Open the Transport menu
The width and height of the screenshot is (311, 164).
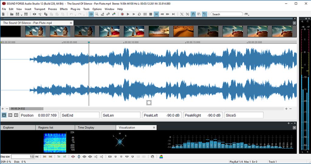point(40,9)
